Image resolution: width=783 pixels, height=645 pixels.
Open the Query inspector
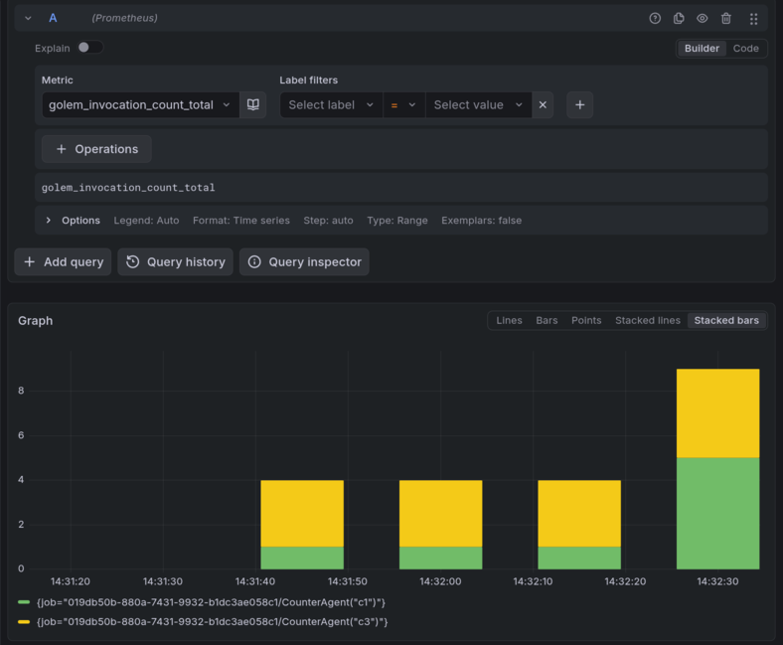[304, 262]
